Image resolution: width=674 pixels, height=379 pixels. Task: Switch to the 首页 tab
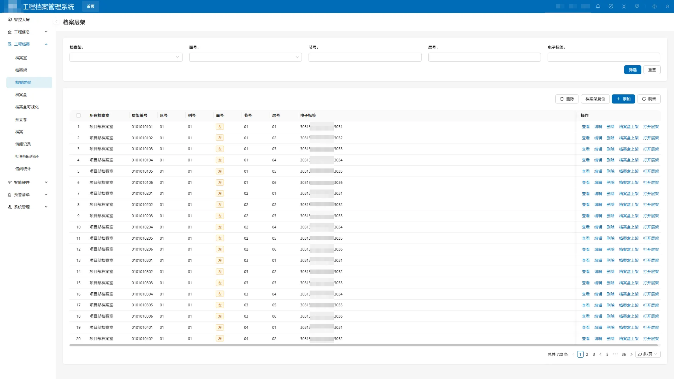click(x=91, y=6)
